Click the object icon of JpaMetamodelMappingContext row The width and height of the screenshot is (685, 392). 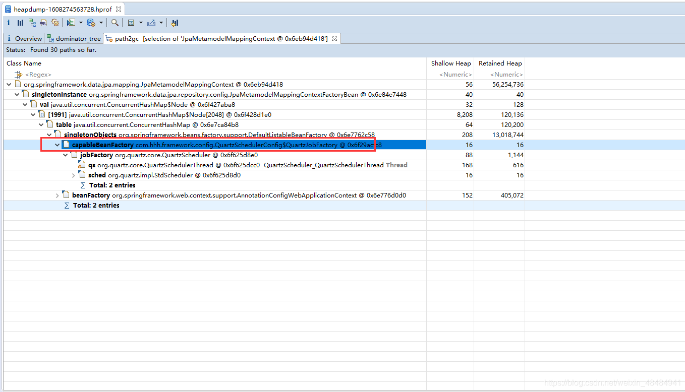(x=18, y=84)
